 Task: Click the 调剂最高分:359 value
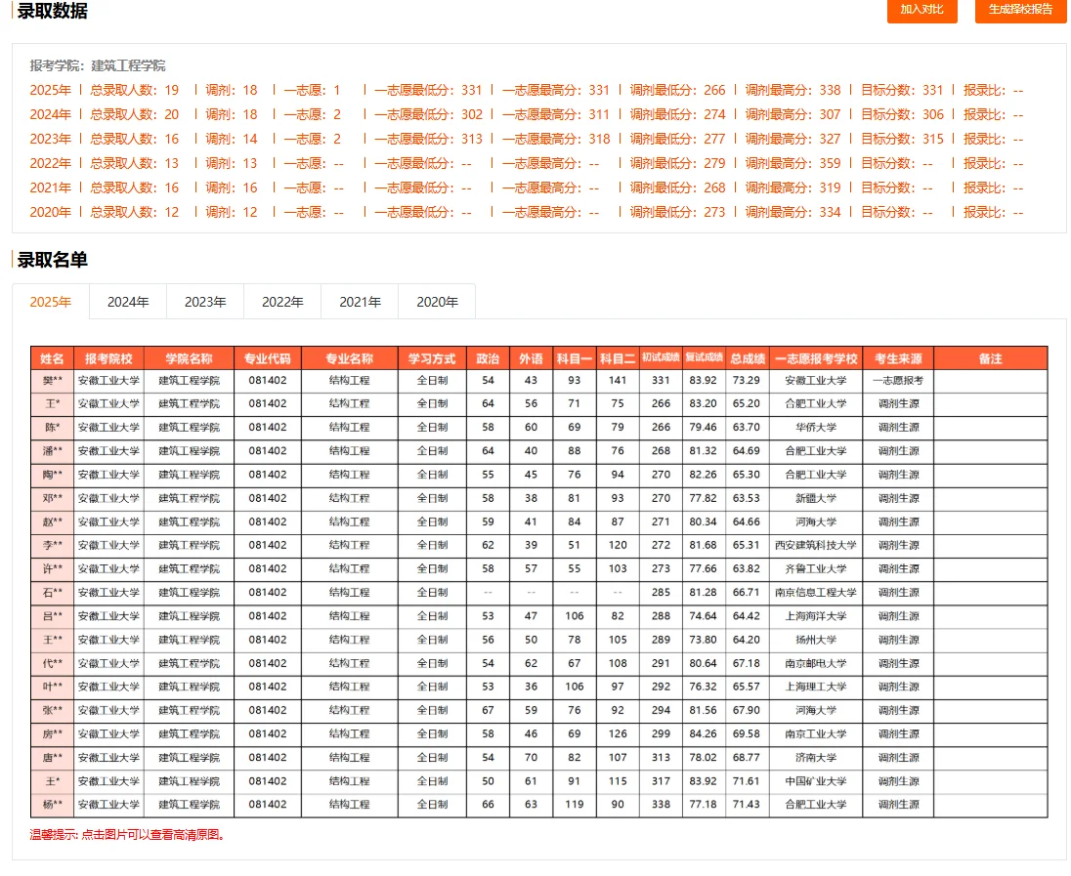coord(793,163)
